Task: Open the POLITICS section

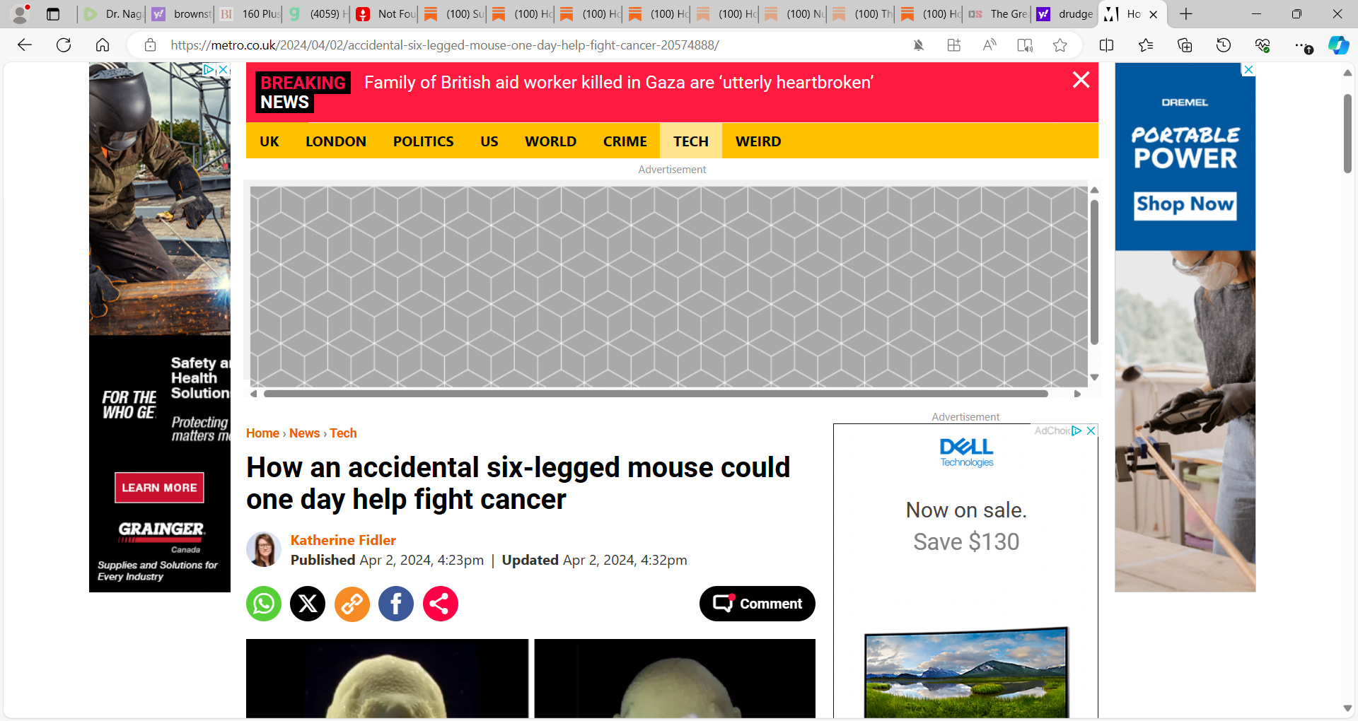Action: click(424, 141)
